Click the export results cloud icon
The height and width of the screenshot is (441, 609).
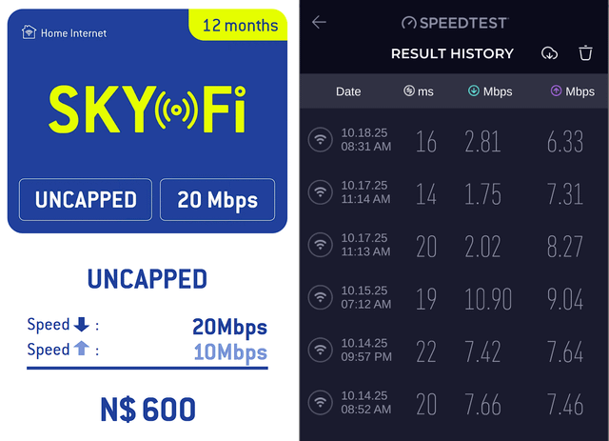tap(550, 53)
